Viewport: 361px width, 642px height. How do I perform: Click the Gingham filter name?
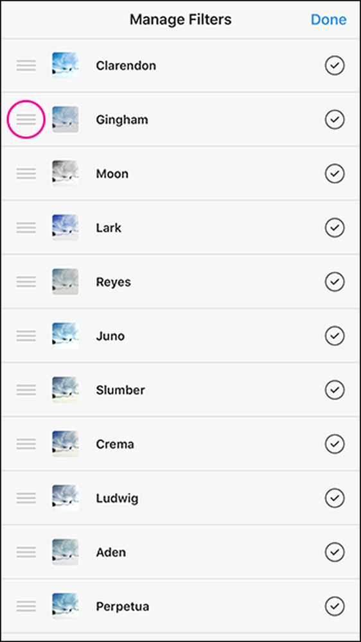[x=122, y=120]
